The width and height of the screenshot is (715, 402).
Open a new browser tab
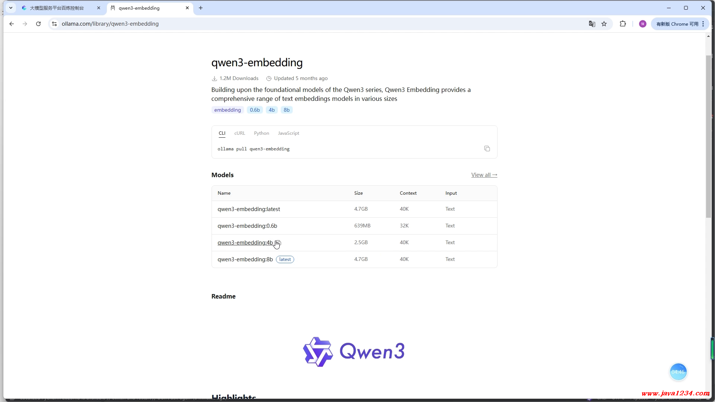pyautogui.click(x=201, y=8)
